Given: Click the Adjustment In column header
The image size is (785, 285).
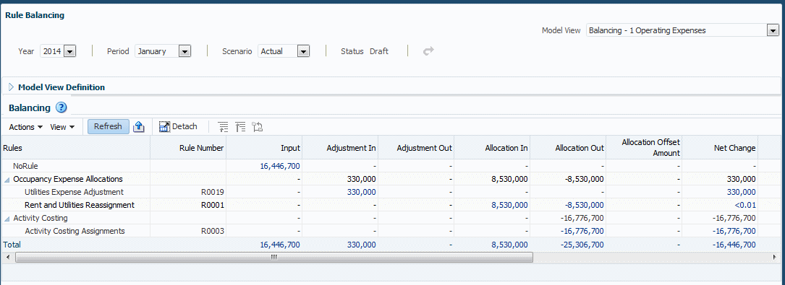Looking at the screenshot, I should point(341,148).
